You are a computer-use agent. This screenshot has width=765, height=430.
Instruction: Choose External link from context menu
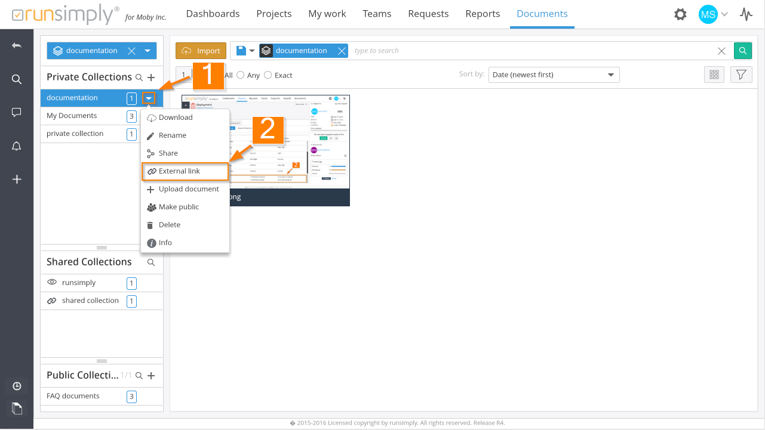coord(185,171)
